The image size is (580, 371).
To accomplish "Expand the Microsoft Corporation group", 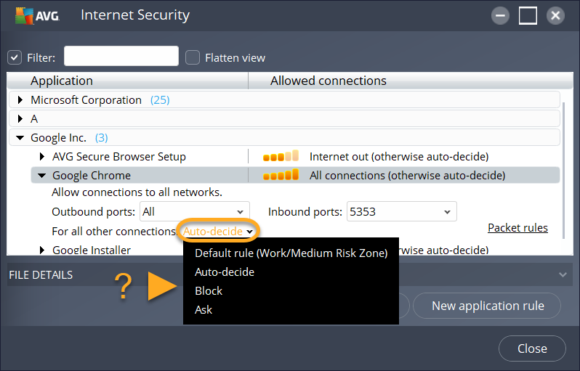I will pyautogui.click(x=20, y=100).
